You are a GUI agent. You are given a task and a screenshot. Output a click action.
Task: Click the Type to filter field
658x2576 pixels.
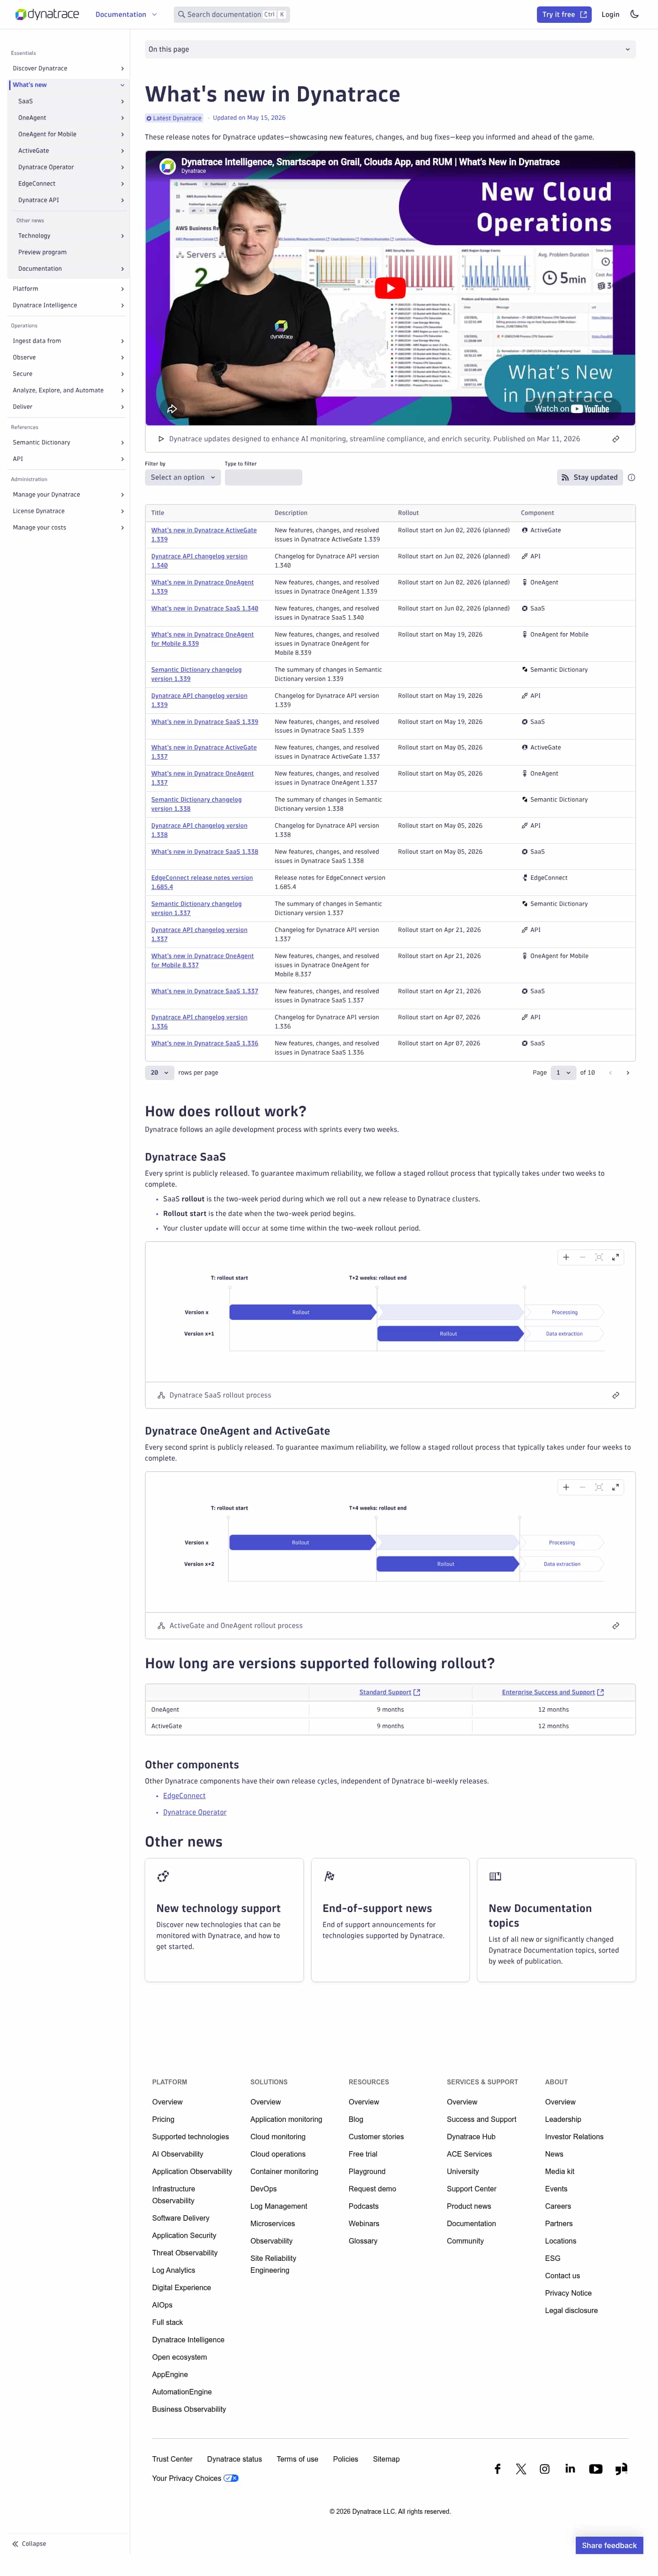264,478
